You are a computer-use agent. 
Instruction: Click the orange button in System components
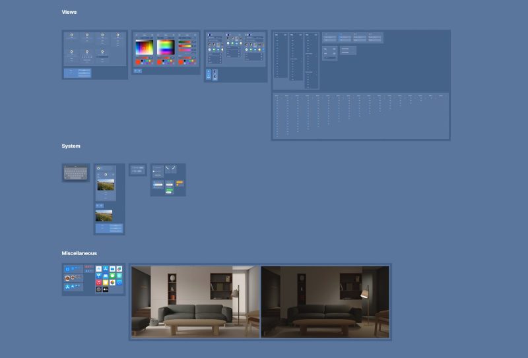180,182
